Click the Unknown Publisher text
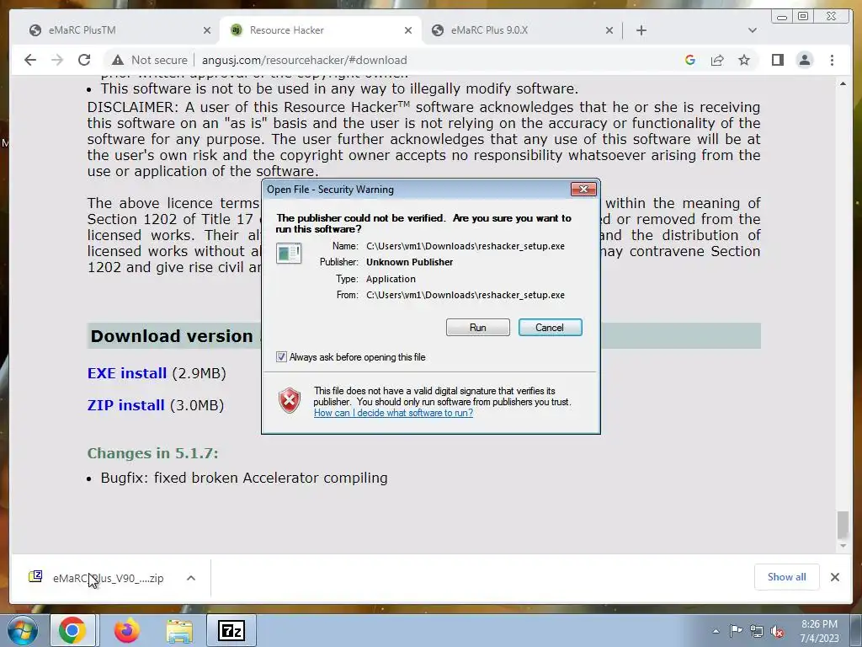The height and width of the screenshot is (647, 862). (x=410, y=262)
